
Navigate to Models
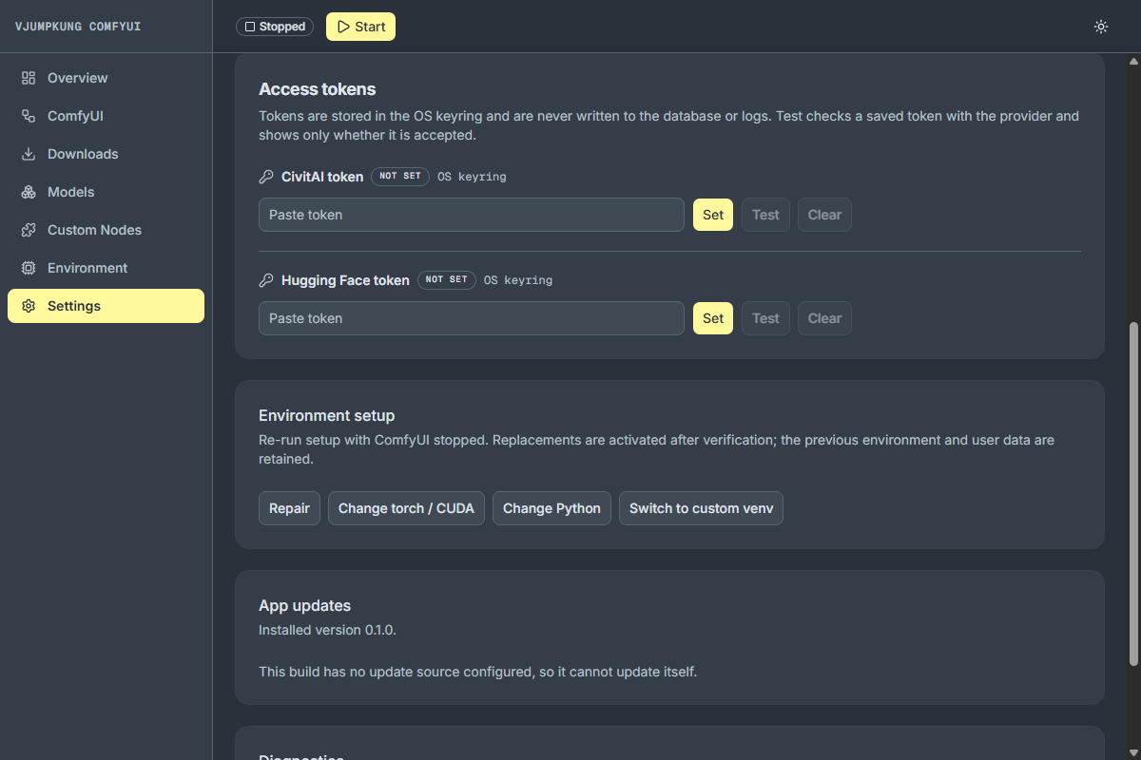click(106, 192)
